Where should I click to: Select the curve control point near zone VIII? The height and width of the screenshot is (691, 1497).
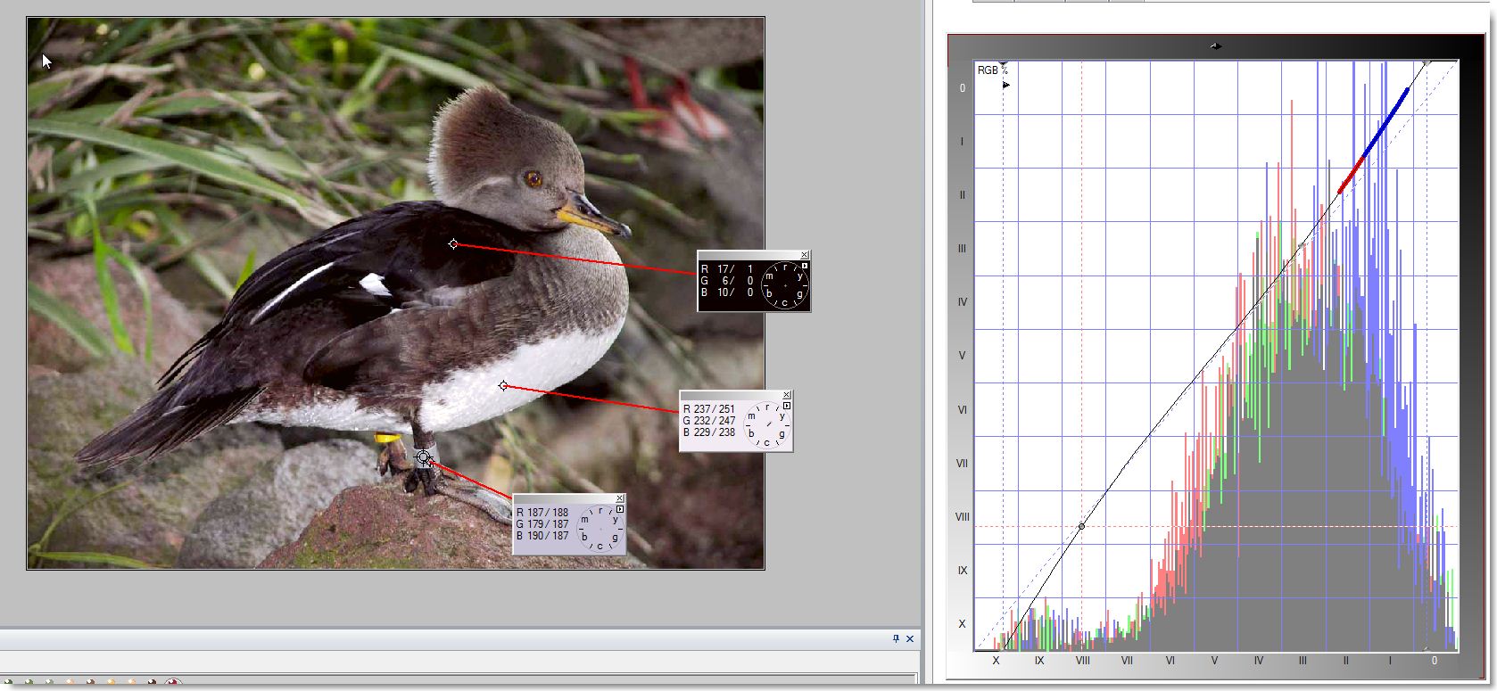[1081, 526]
